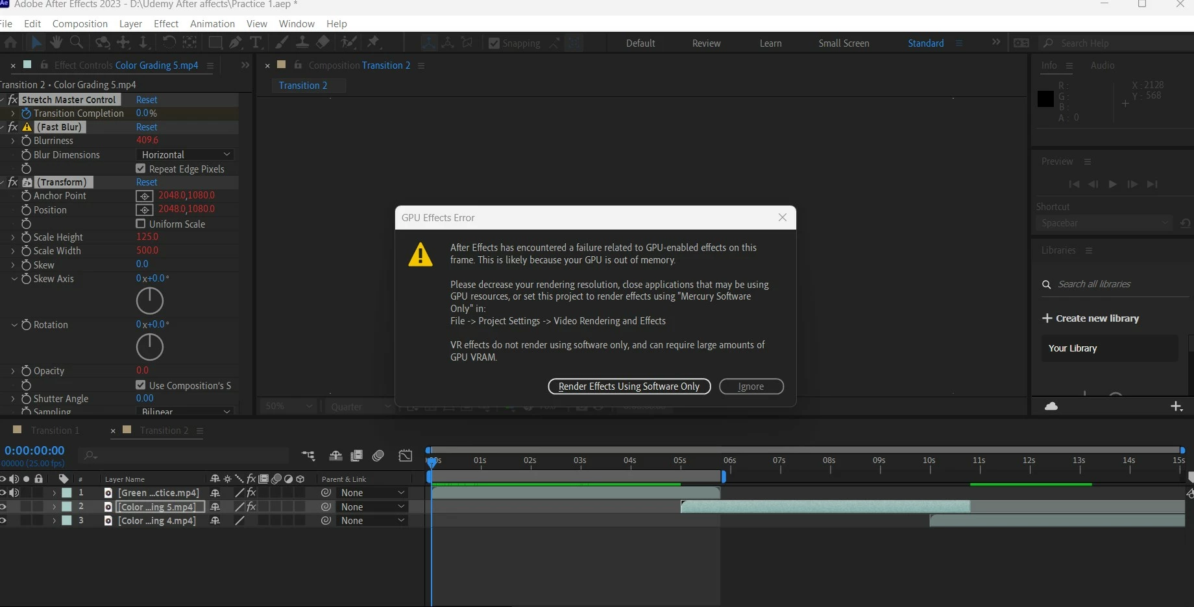
Task: Click the plus icon at Libraries bottom
Action: (1176, 407)
